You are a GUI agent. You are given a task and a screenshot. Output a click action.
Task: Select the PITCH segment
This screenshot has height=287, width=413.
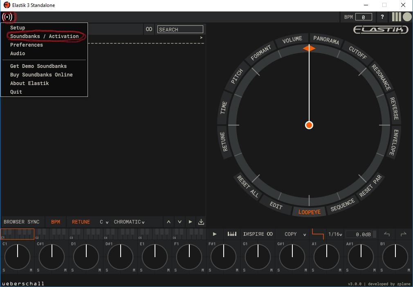pos(237,77)
